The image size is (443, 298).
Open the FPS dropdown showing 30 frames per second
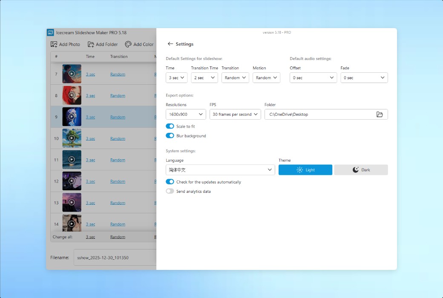pos(235,114)
